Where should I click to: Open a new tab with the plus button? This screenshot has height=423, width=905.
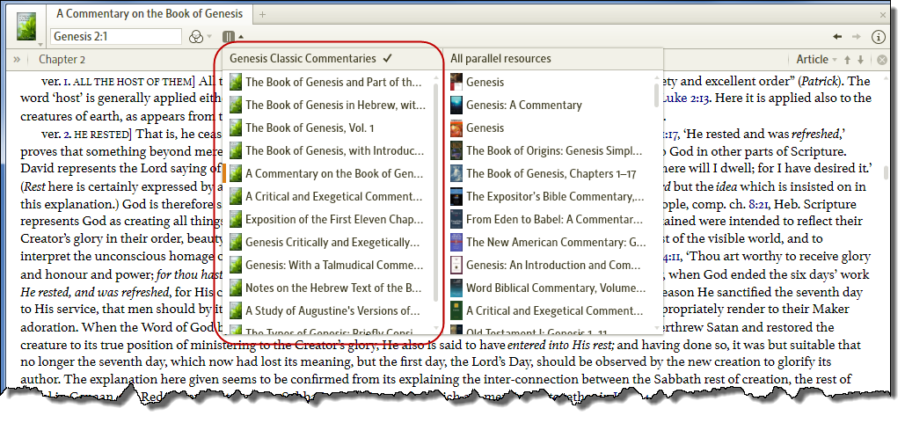[263, 14]
